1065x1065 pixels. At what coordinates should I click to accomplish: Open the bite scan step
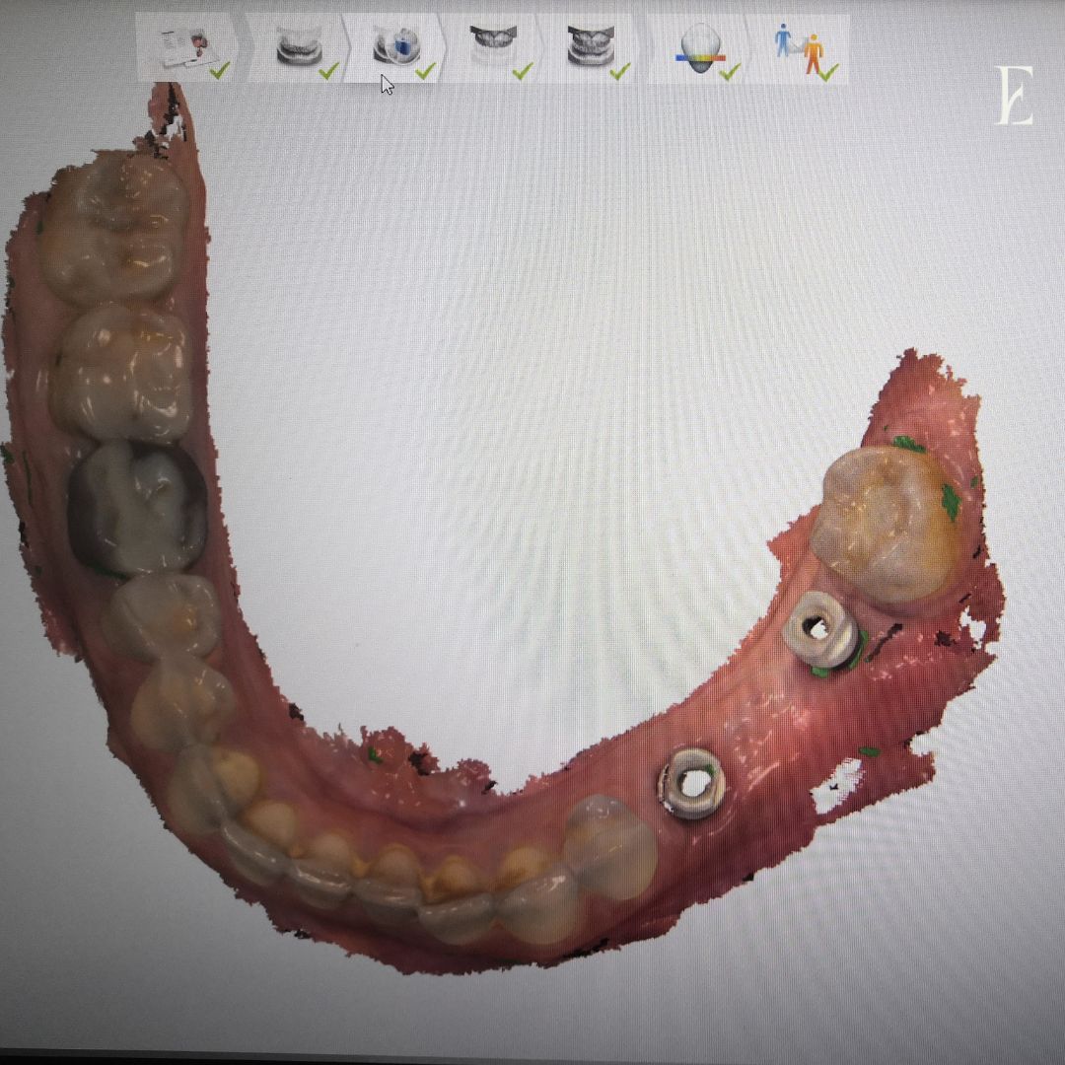[x=589, y=47]
